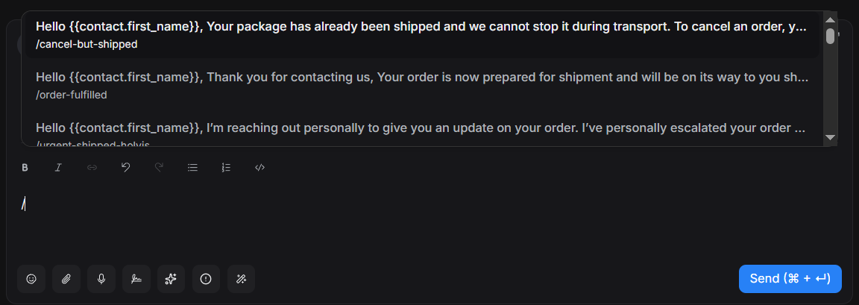Choose the /order-fulfilled canned response
The width and height of the screenshot is (859, 305).
click(421, 85)
